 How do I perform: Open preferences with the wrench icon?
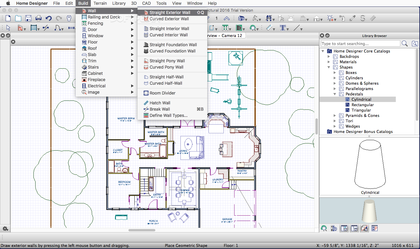tap(69, 18)
